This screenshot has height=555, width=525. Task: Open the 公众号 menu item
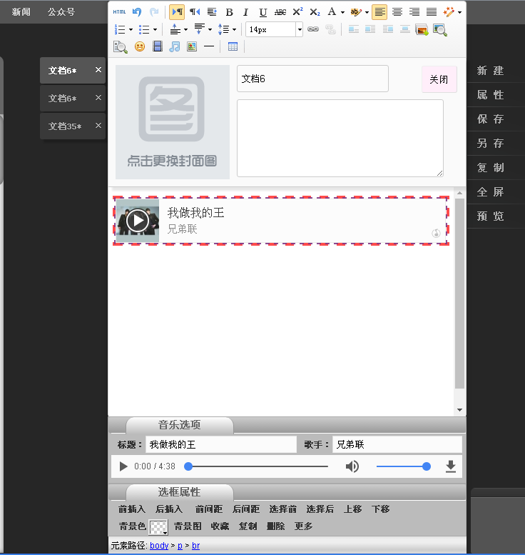click(61, 12)
